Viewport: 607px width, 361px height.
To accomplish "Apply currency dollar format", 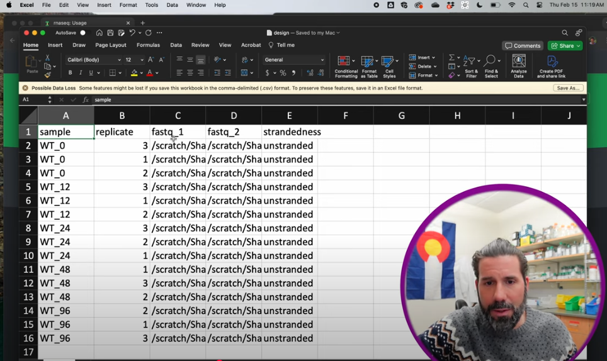I will [267, 73].
